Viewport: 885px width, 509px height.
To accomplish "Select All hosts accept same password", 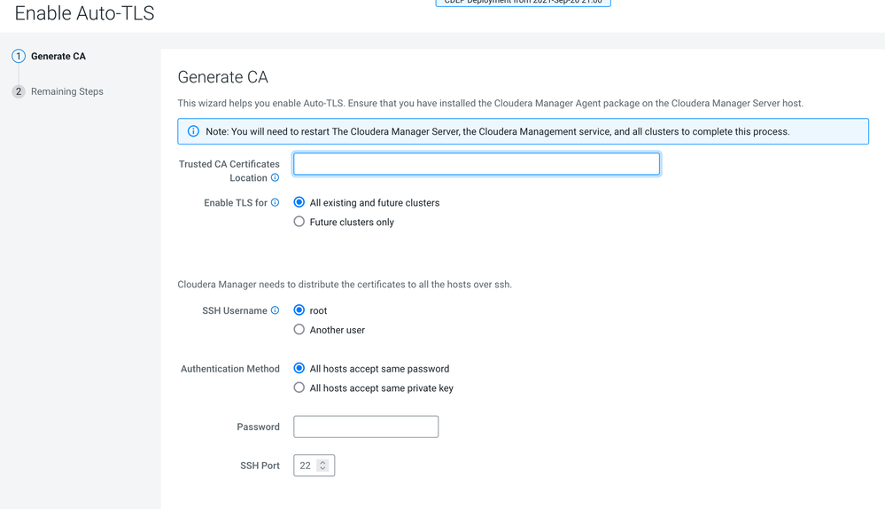I will (x=299, y=368).
